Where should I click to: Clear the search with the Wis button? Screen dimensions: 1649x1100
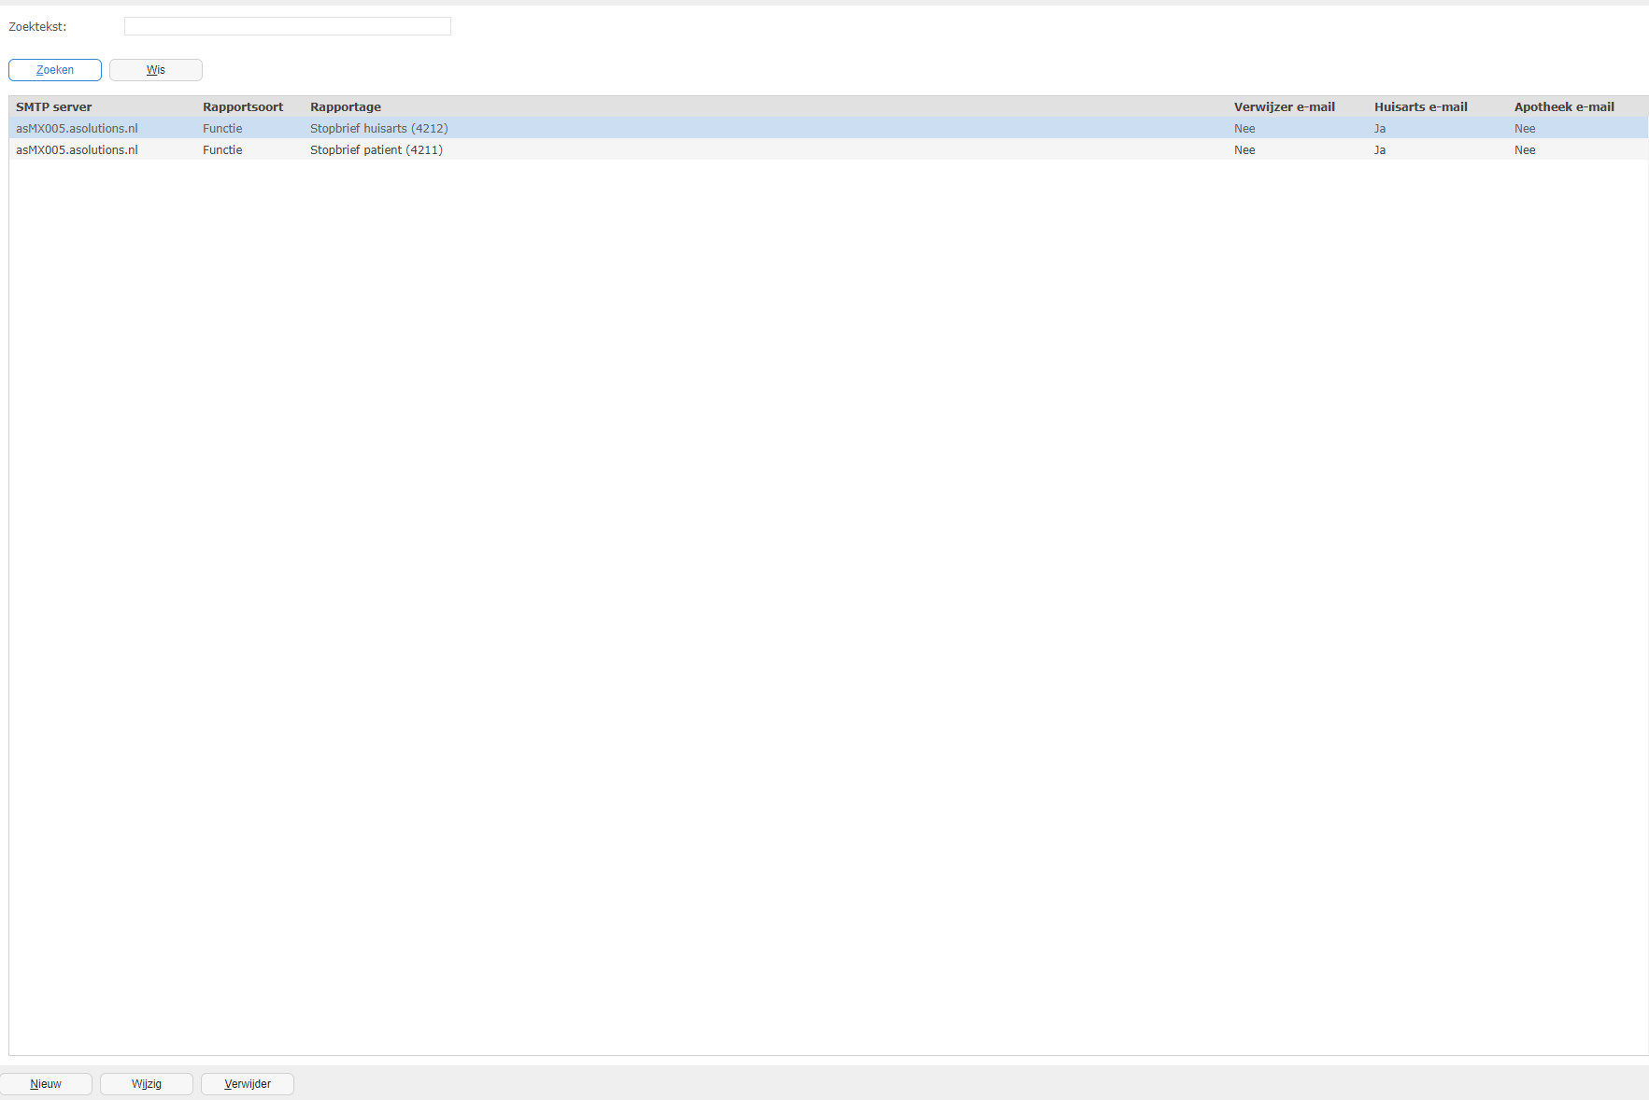(x=156, y=70)
